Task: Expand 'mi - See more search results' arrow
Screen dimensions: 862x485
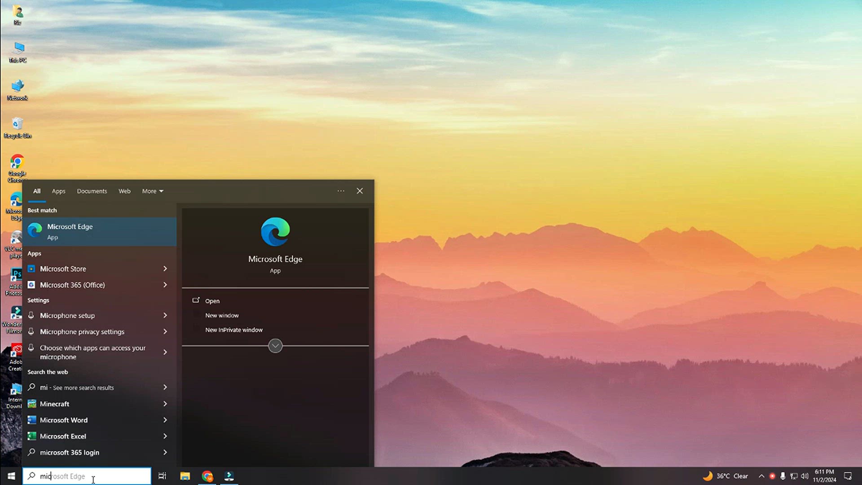Action: [165, 387]
